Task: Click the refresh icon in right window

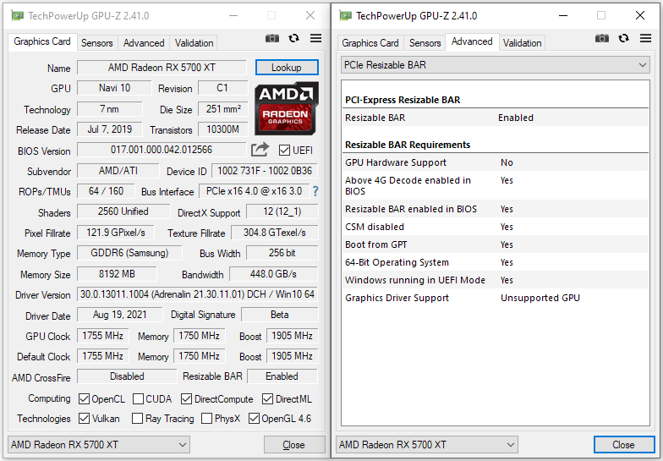Action: [624, 39]
